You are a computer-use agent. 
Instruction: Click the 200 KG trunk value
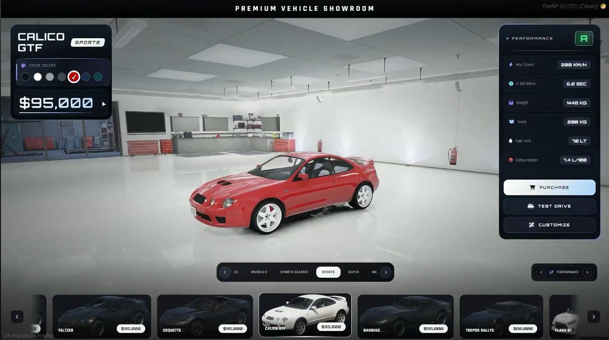click(577, 122)
